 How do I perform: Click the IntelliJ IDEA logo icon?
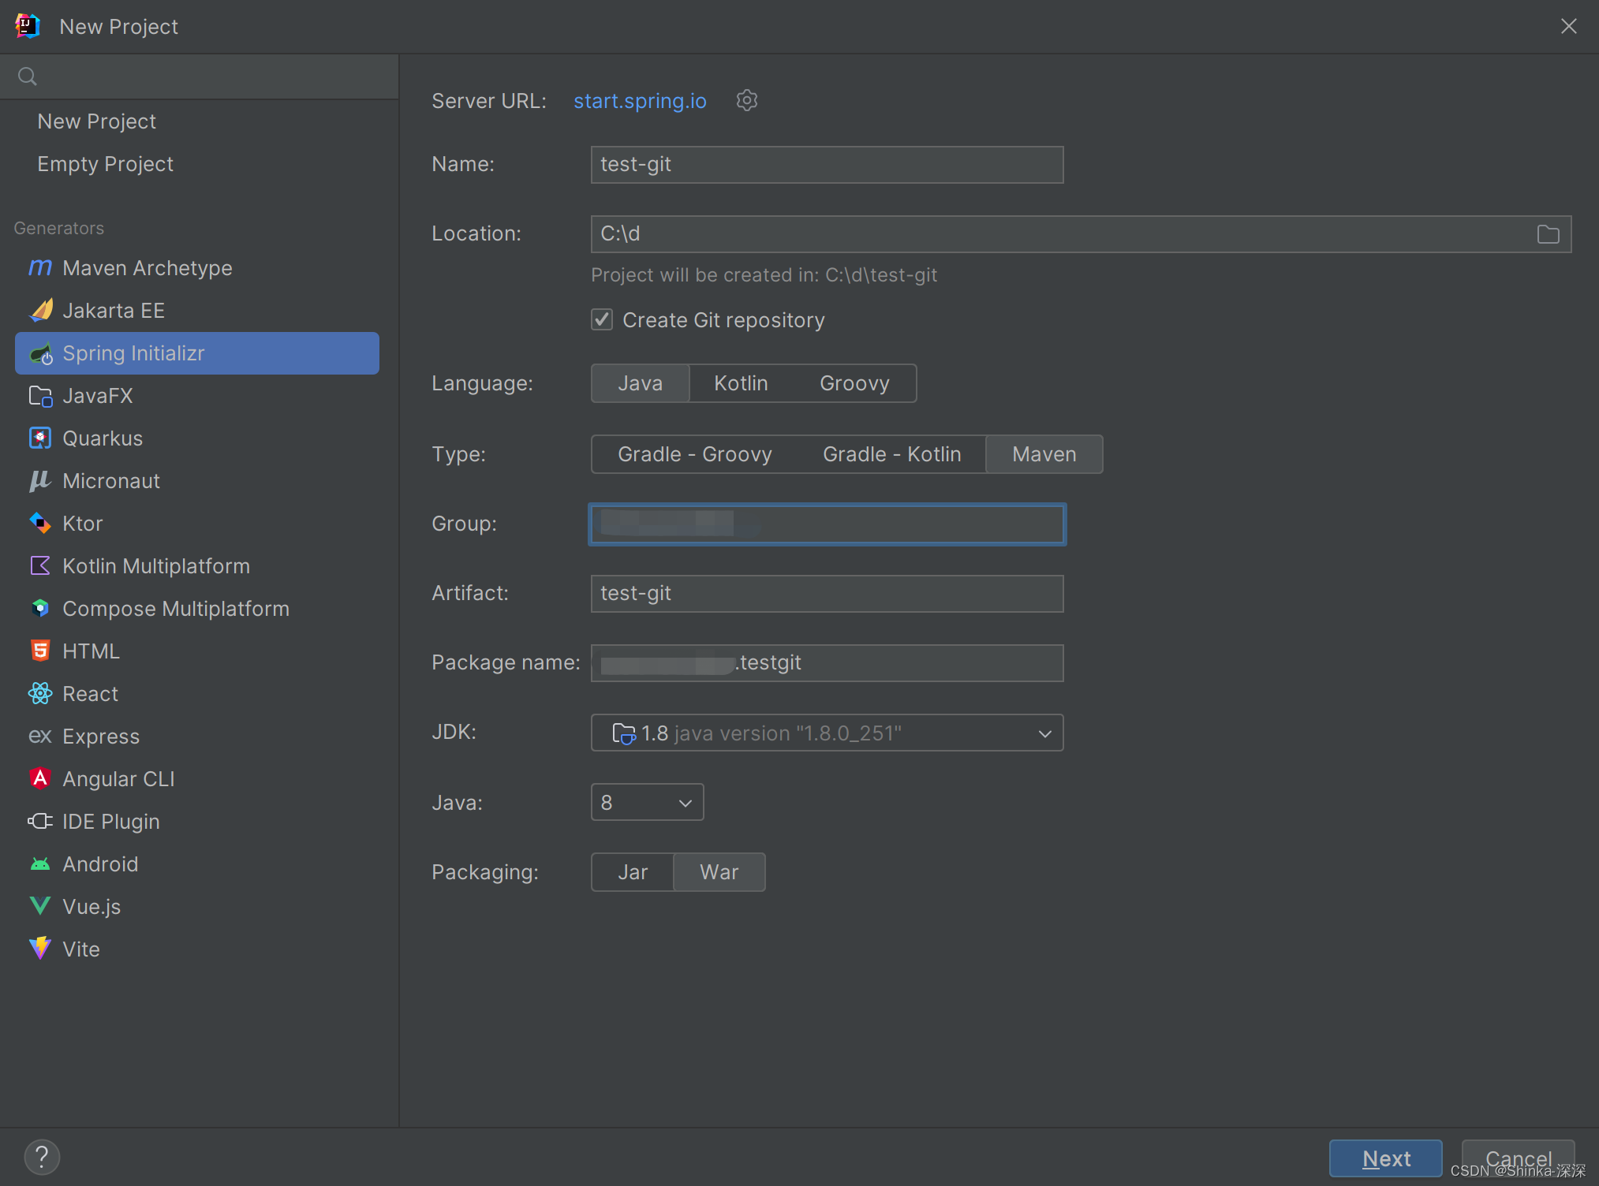click(27, 26)
